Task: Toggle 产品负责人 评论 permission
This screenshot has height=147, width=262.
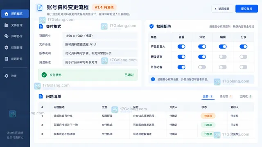Action: coord(202,47)
